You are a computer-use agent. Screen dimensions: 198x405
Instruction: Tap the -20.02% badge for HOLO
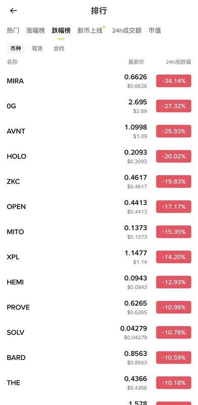174,156
